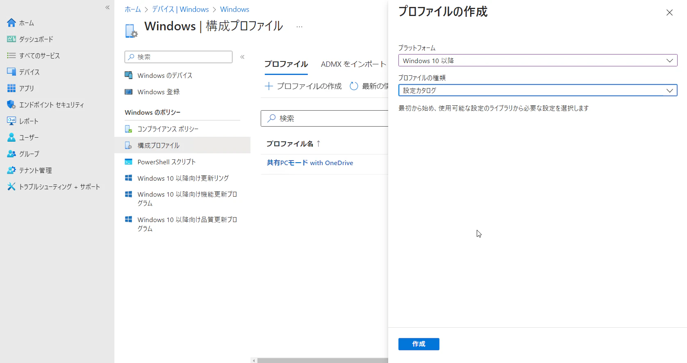687x363 pixels.
Task: Click the search magnifier in resource menu
Action: pyautogui.click(x=131, y=57)
